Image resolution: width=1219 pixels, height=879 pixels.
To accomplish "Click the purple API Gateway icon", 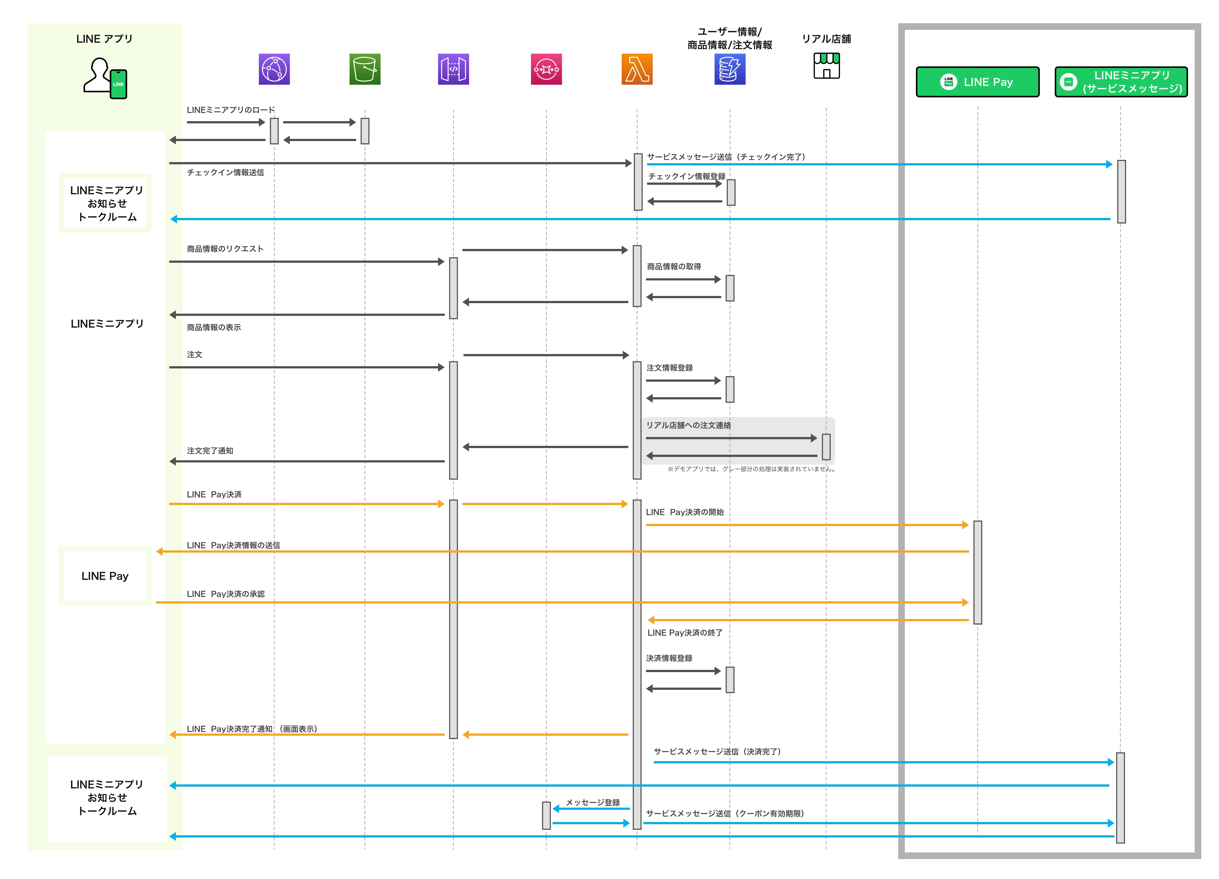I will (453, 69).
